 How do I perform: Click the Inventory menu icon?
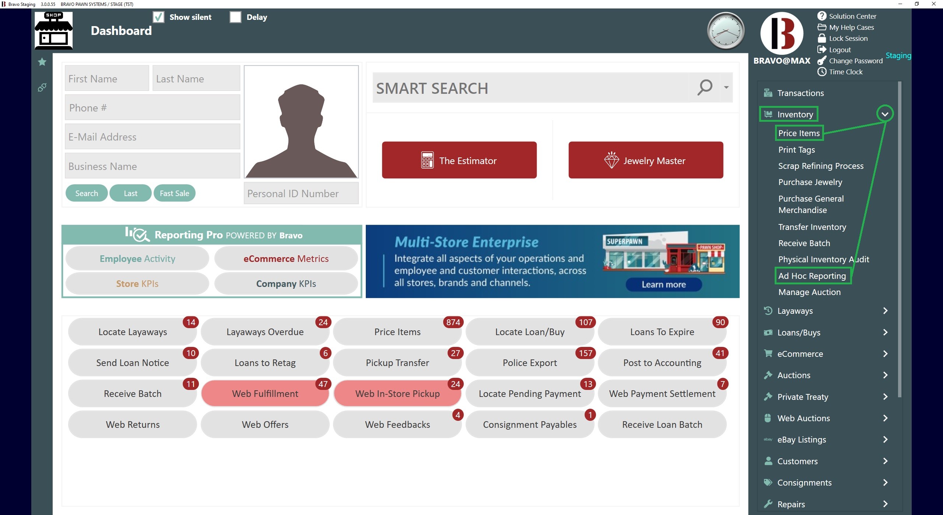(x=768, y=114)
